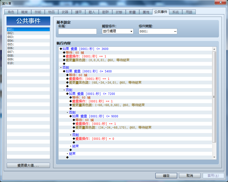Screen dimensions: 228x182
Task: Select the '變量操作: [0001:秒] = 0' command
Action: [x=135, y=139]
